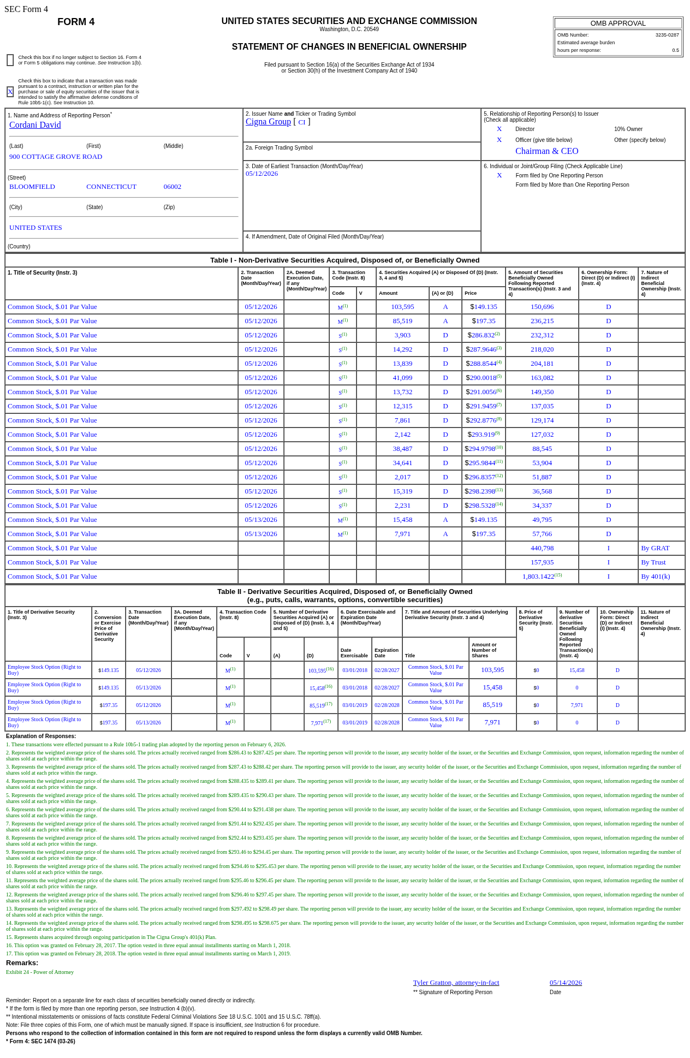The image size is (690, 1058).
Task: Click the price $294.9798 cell
Action: (x=484, y=449)
